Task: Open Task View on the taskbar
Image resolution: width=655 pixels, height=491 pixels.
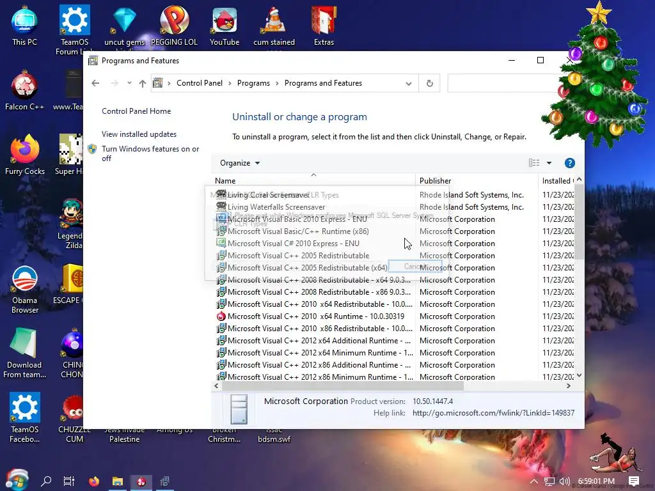Action: tap(69, 481)
